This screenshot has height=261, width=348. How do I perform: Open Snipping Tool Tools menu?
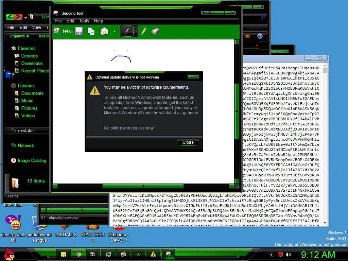pyautogui.click(x=84, y=21)
